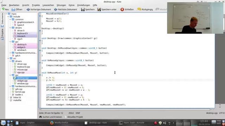Expand hardwarecommunica... folder under include
225x126 pixels.
(x=10, y=53)
